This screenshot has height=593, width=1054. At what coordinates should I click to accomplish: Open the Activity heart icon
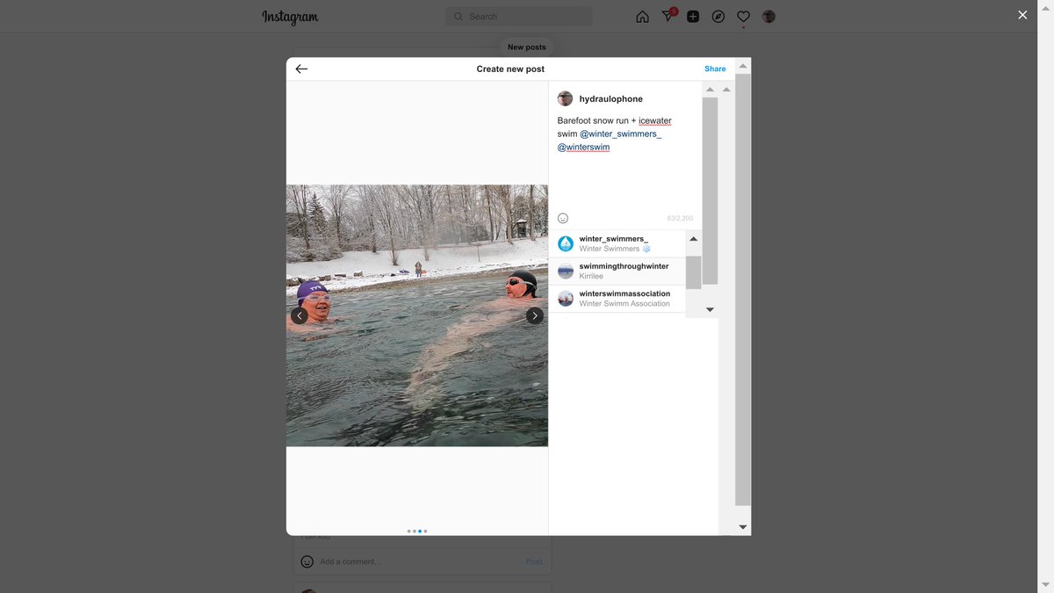pyautogui.click(x=743, y=17)
